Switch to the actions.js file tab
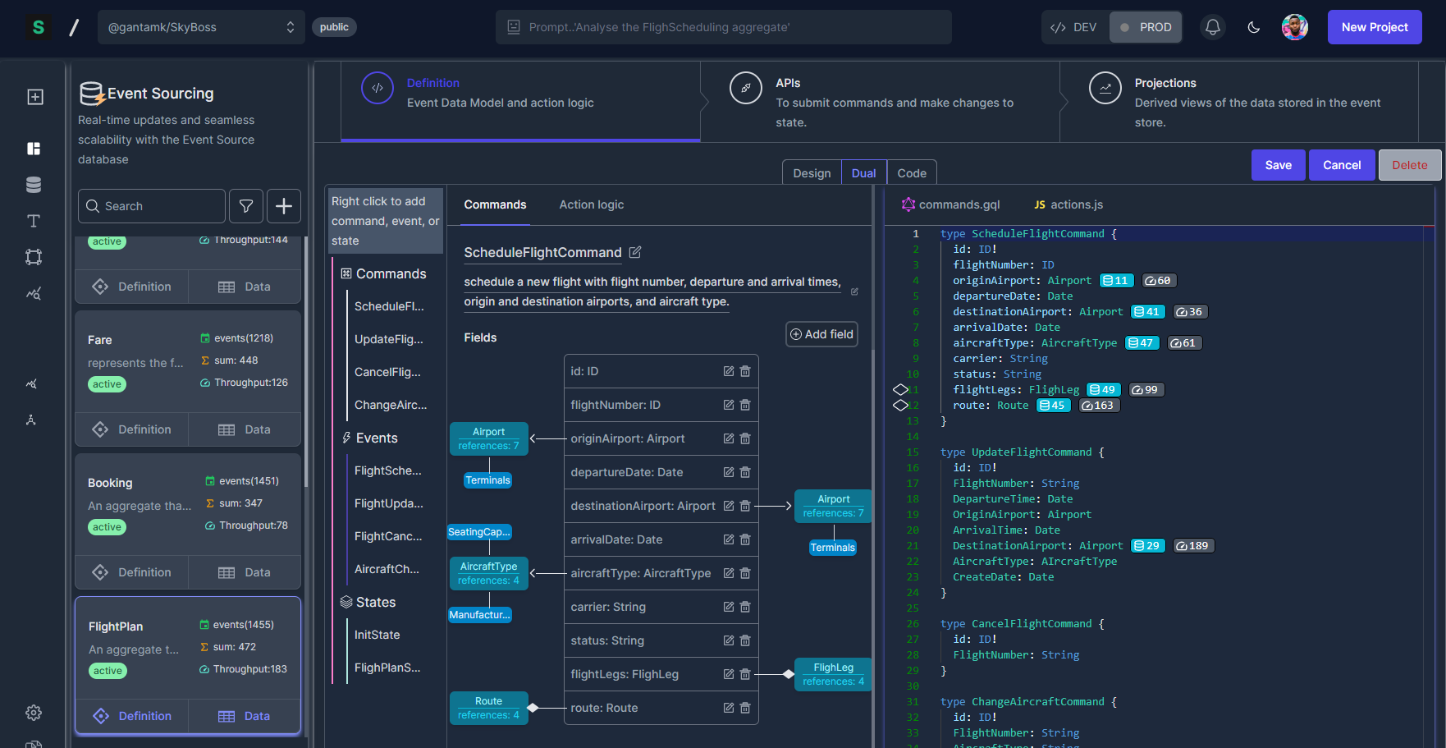This screenshot has width=1446, height=748. (1068, 204)
